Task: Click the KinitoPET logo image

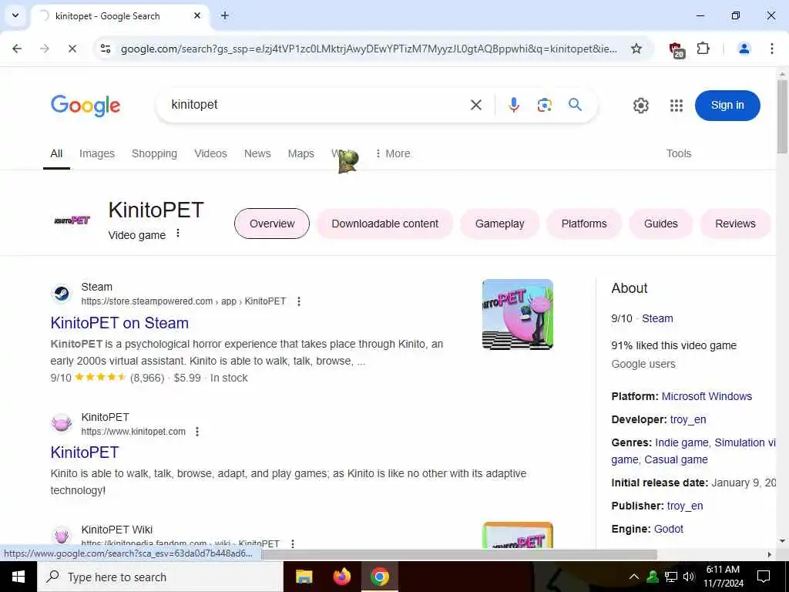Action: point(72,220)
